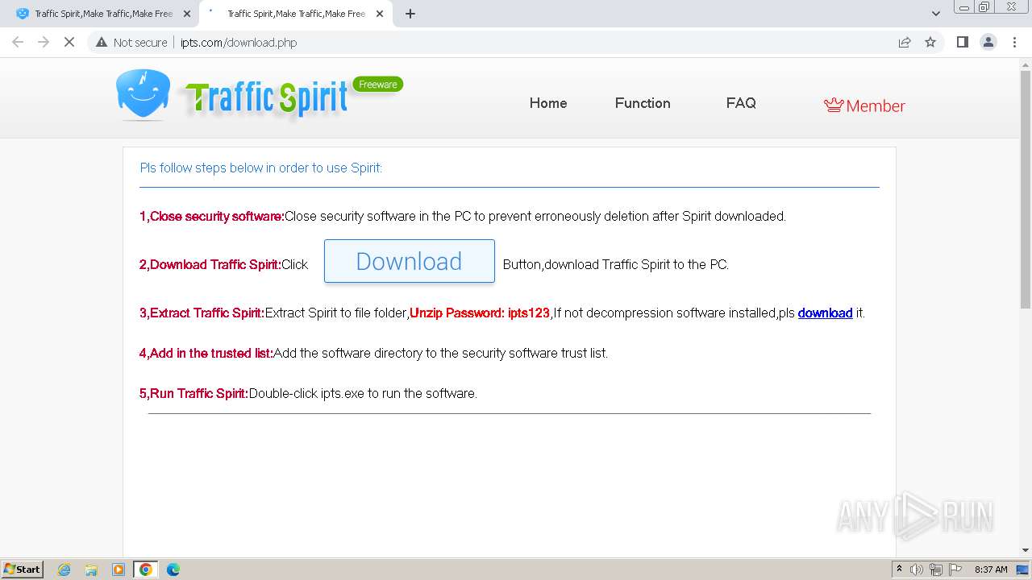Switch to the first Traffic Spirit tab
The image size is (1032, 580).
pos(103,14)
